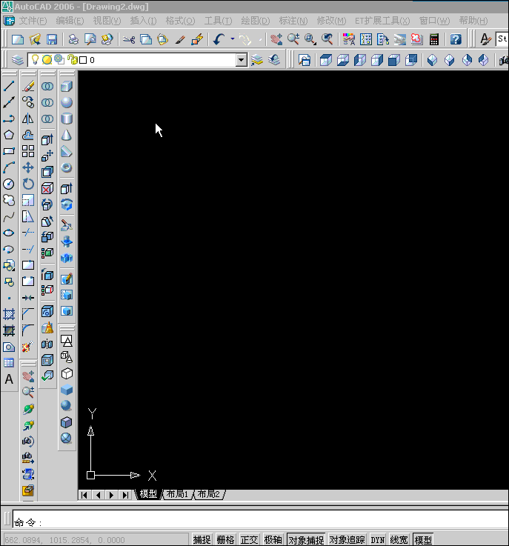Select the Explode tool

[28, 347]
